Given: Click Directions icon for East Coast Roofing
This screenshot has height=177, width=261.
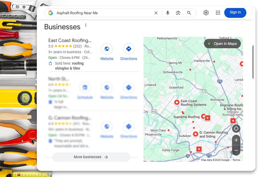Looking at the screenshot, I should [x=129, y=49].
